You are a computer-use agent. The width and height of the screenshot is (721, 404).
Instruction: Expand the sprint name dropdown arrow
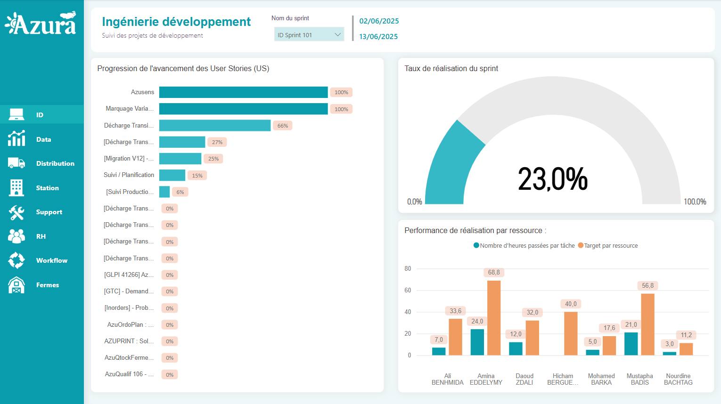(337, 35)
